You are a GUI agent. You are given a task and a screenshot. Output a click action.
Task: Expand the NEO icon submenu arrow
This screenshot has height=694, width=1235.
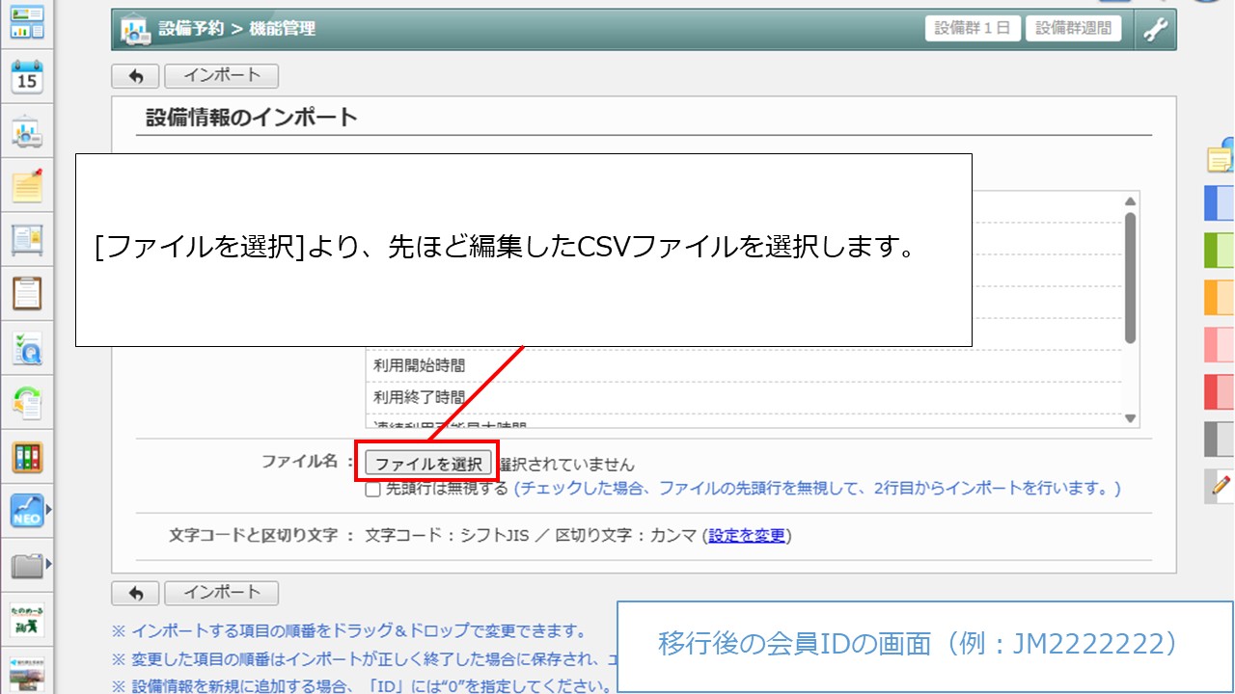[49, 509]
